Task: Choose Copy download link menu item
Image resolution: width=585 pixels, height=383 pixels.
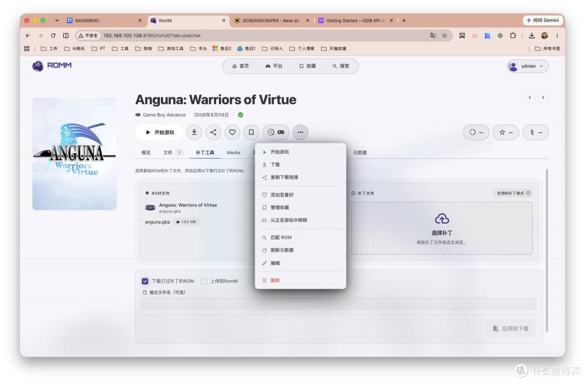Action: [300, 177]
